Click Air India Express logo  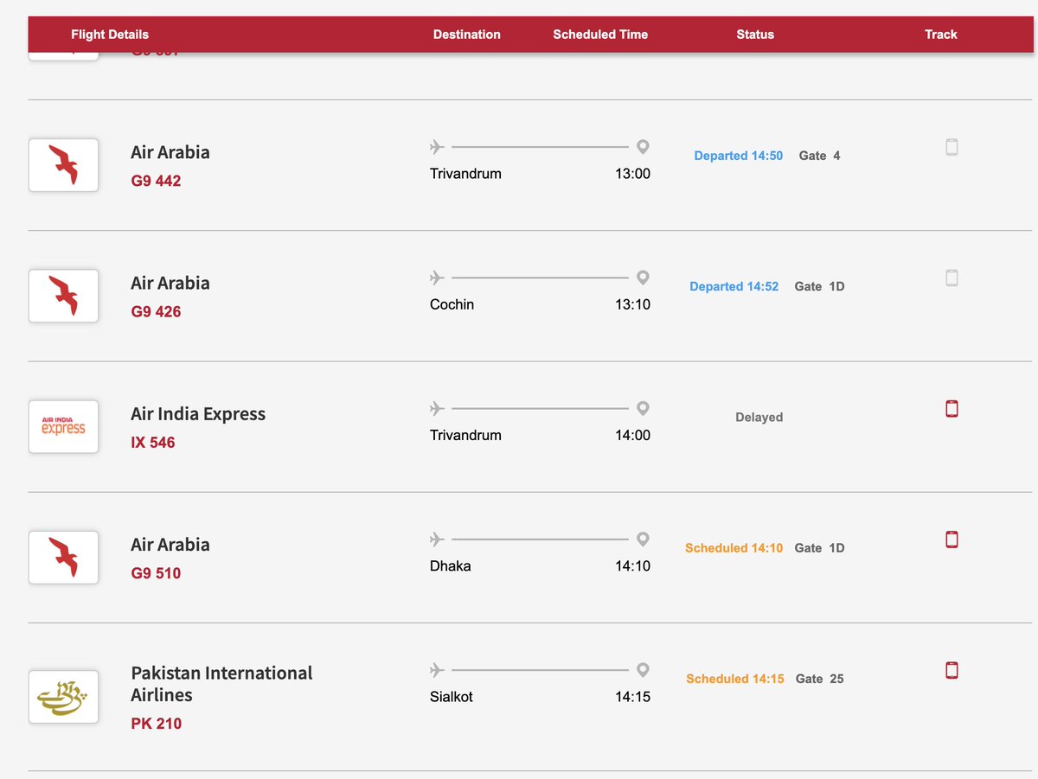coord(63,426)
